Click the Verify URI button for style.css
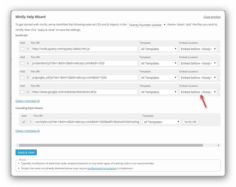 (190, 122)
